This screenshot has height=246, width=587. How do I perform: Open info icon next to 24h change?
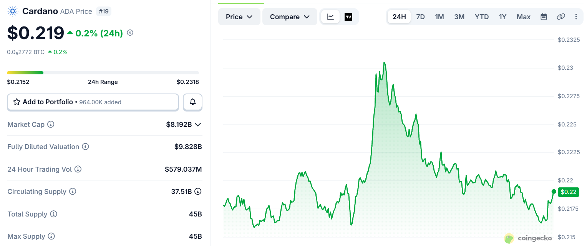(x=130, y=33)
